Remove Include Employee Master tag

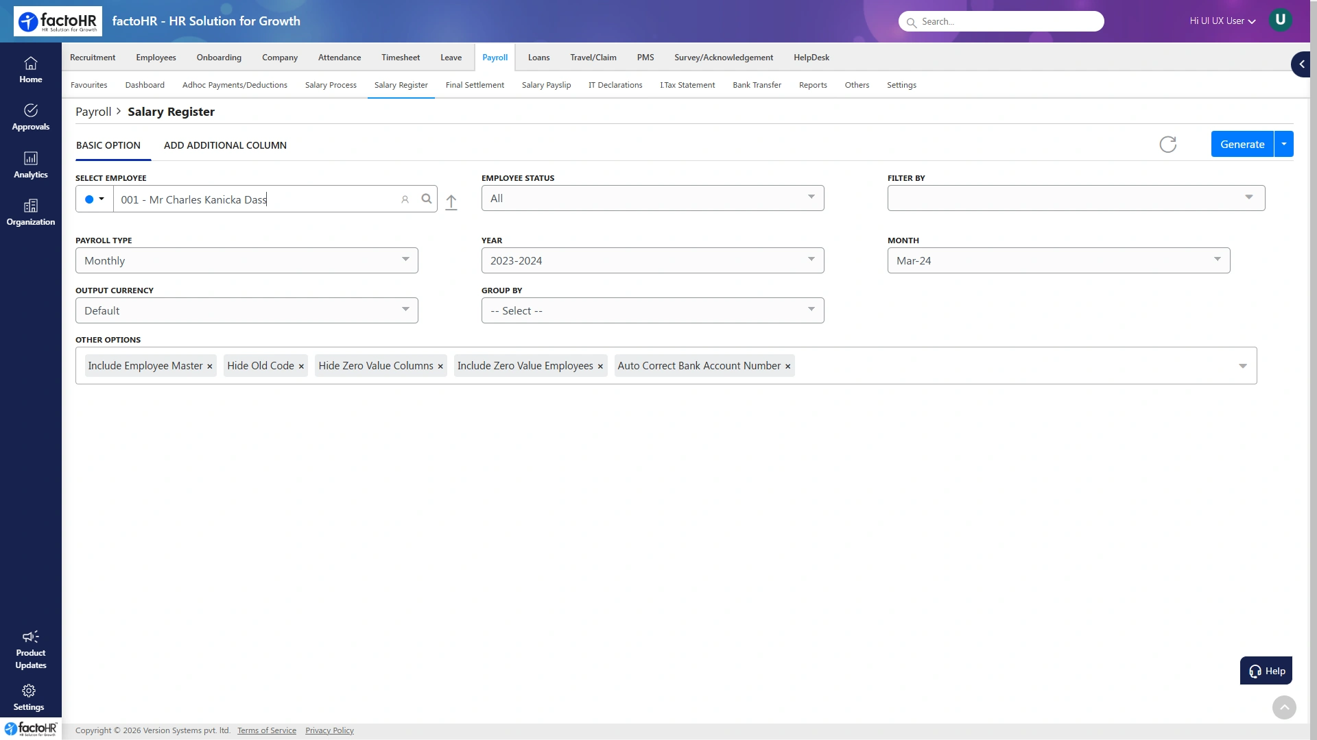click(x=210, y=367)
